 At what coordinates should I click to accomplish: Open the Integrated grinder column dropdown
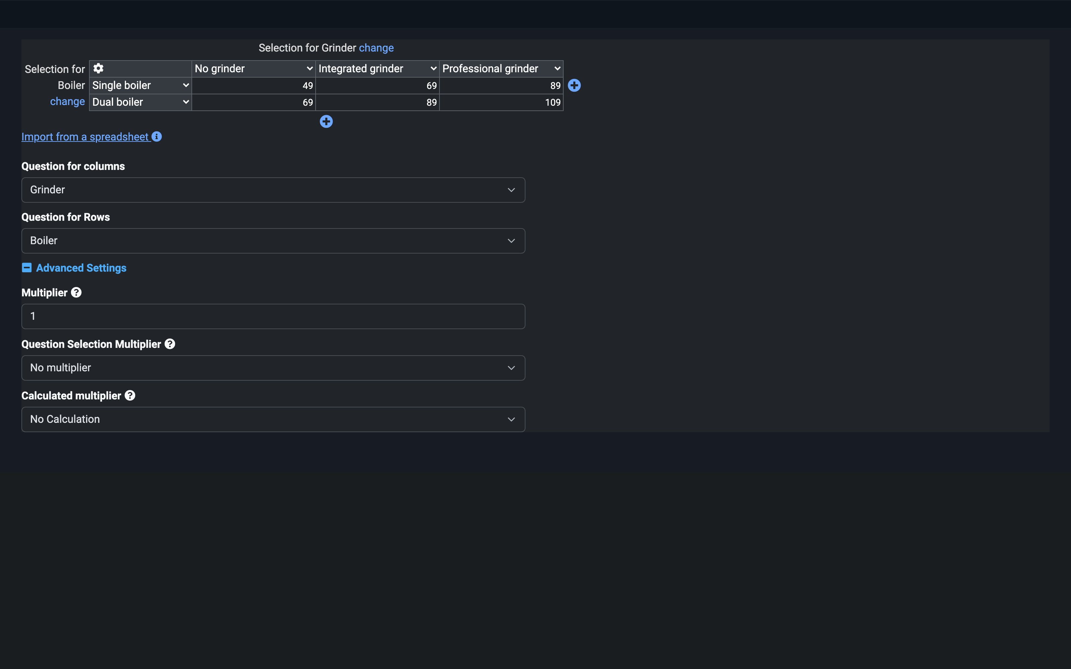[378, 69]
